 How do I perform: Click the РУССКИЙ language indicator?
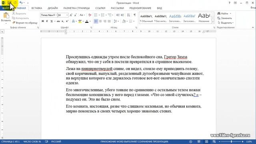point(56,142)
